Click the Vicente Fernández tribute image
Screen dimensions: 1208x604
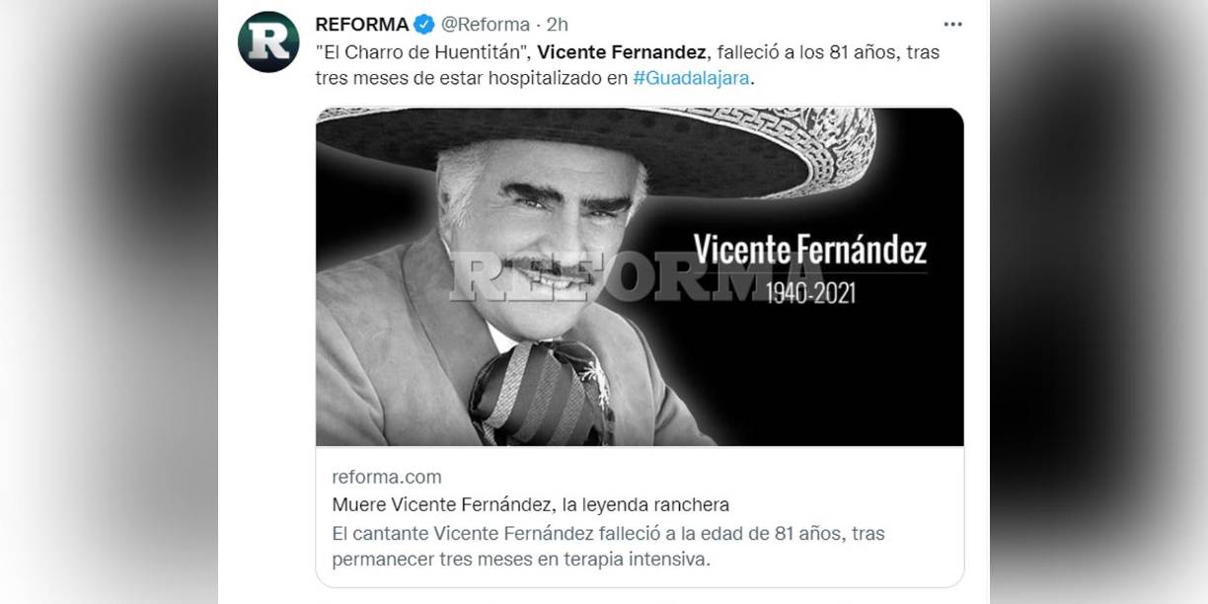click(x=640, y=276)
